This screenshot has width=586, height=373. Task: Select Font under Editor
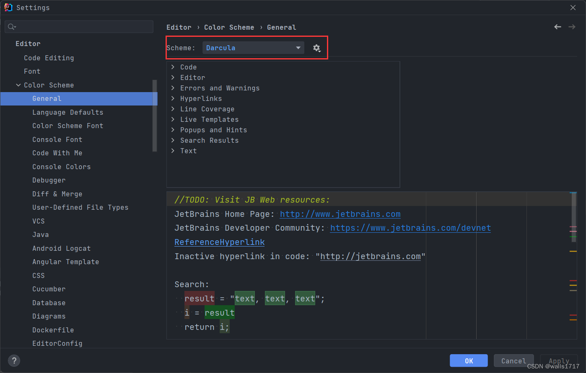pos(32,71)
